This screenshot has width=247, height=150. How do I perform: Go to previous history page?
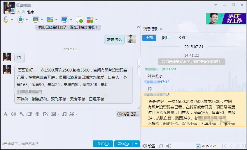[x=231, y=146]
